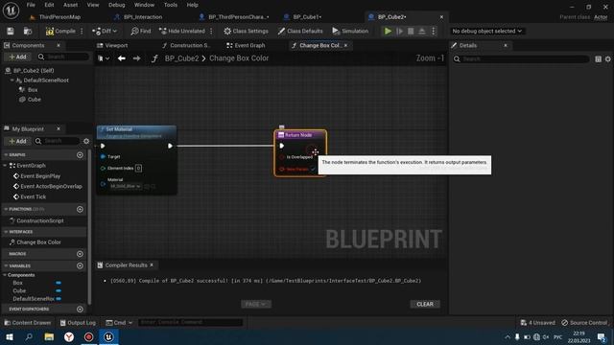The height and width of the screenshot is (345, 614).
Task: Close the BP_Cube2 tab
Action: coord(441,17)
